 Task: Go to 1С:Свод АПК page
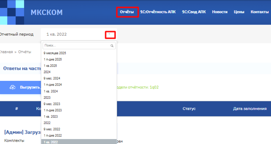[194, 12]
